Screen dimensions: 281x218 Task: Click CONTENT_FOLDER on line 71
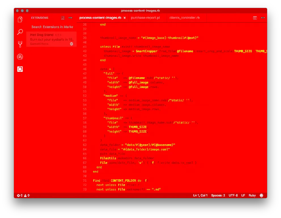(123, 181)
